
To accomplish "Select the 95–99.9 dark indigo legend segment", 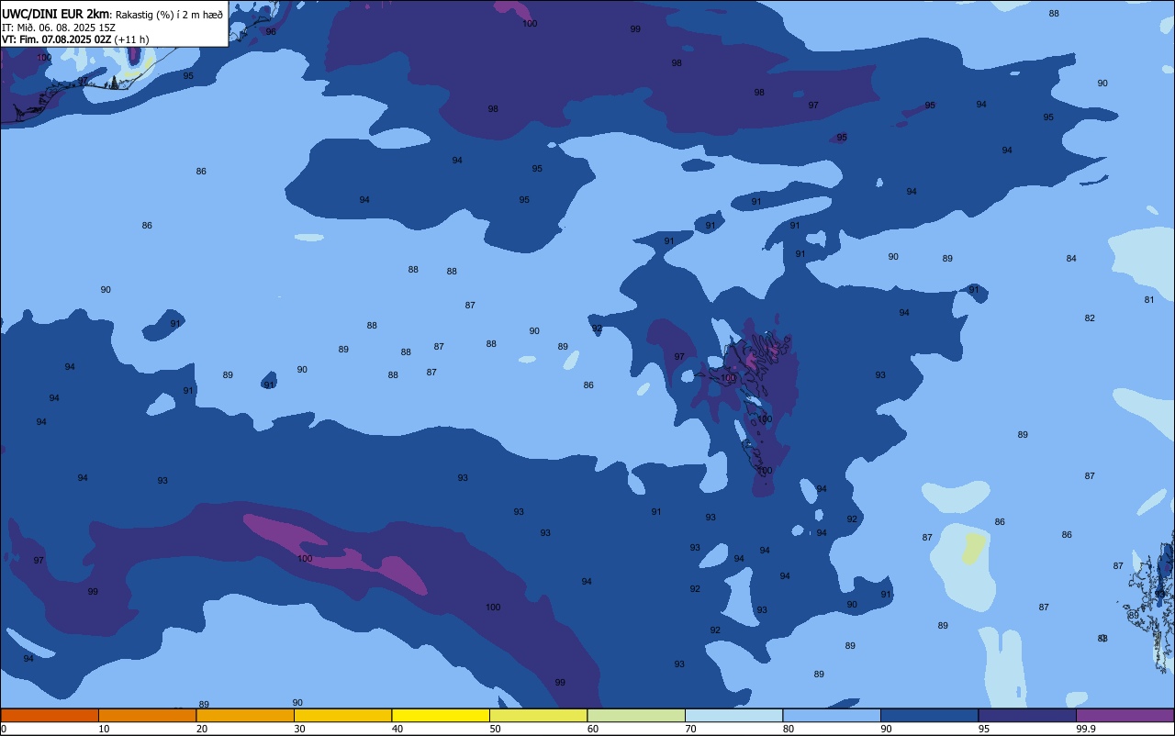I will coord(1027,715).
